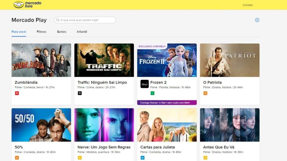Open the Cartas para Julieta poster
The width and height of the screenshot is (287, 161).
(x=167, y=125)
